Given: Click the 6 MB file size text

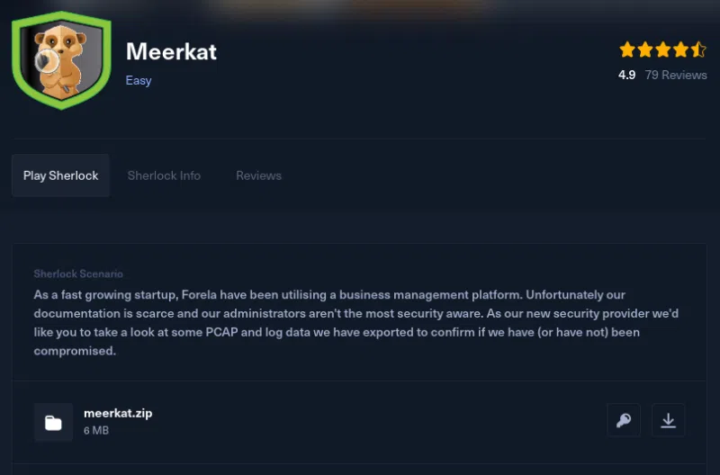Looking at the screenshot, I should pos(94,431).
